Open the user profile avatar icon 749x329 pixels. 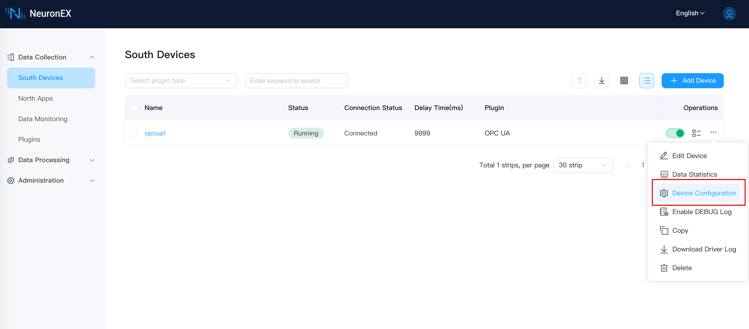pos(729,13)
